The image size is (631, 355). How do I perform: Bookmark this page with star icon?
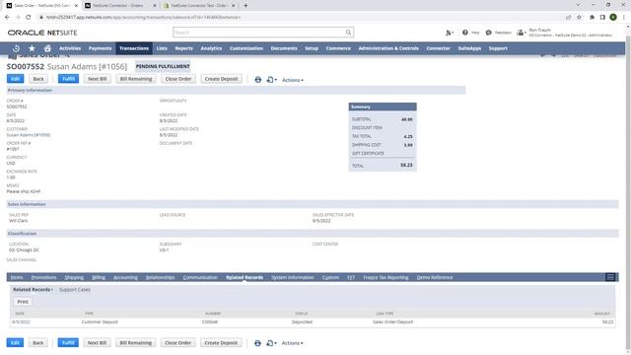tap(579, 17)
